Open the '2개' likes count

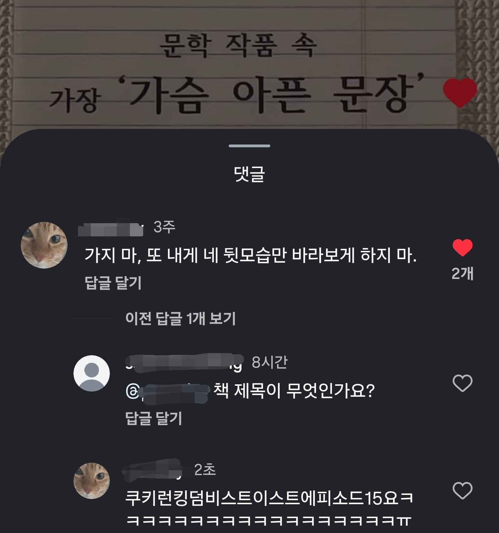(x=463, y=273)
